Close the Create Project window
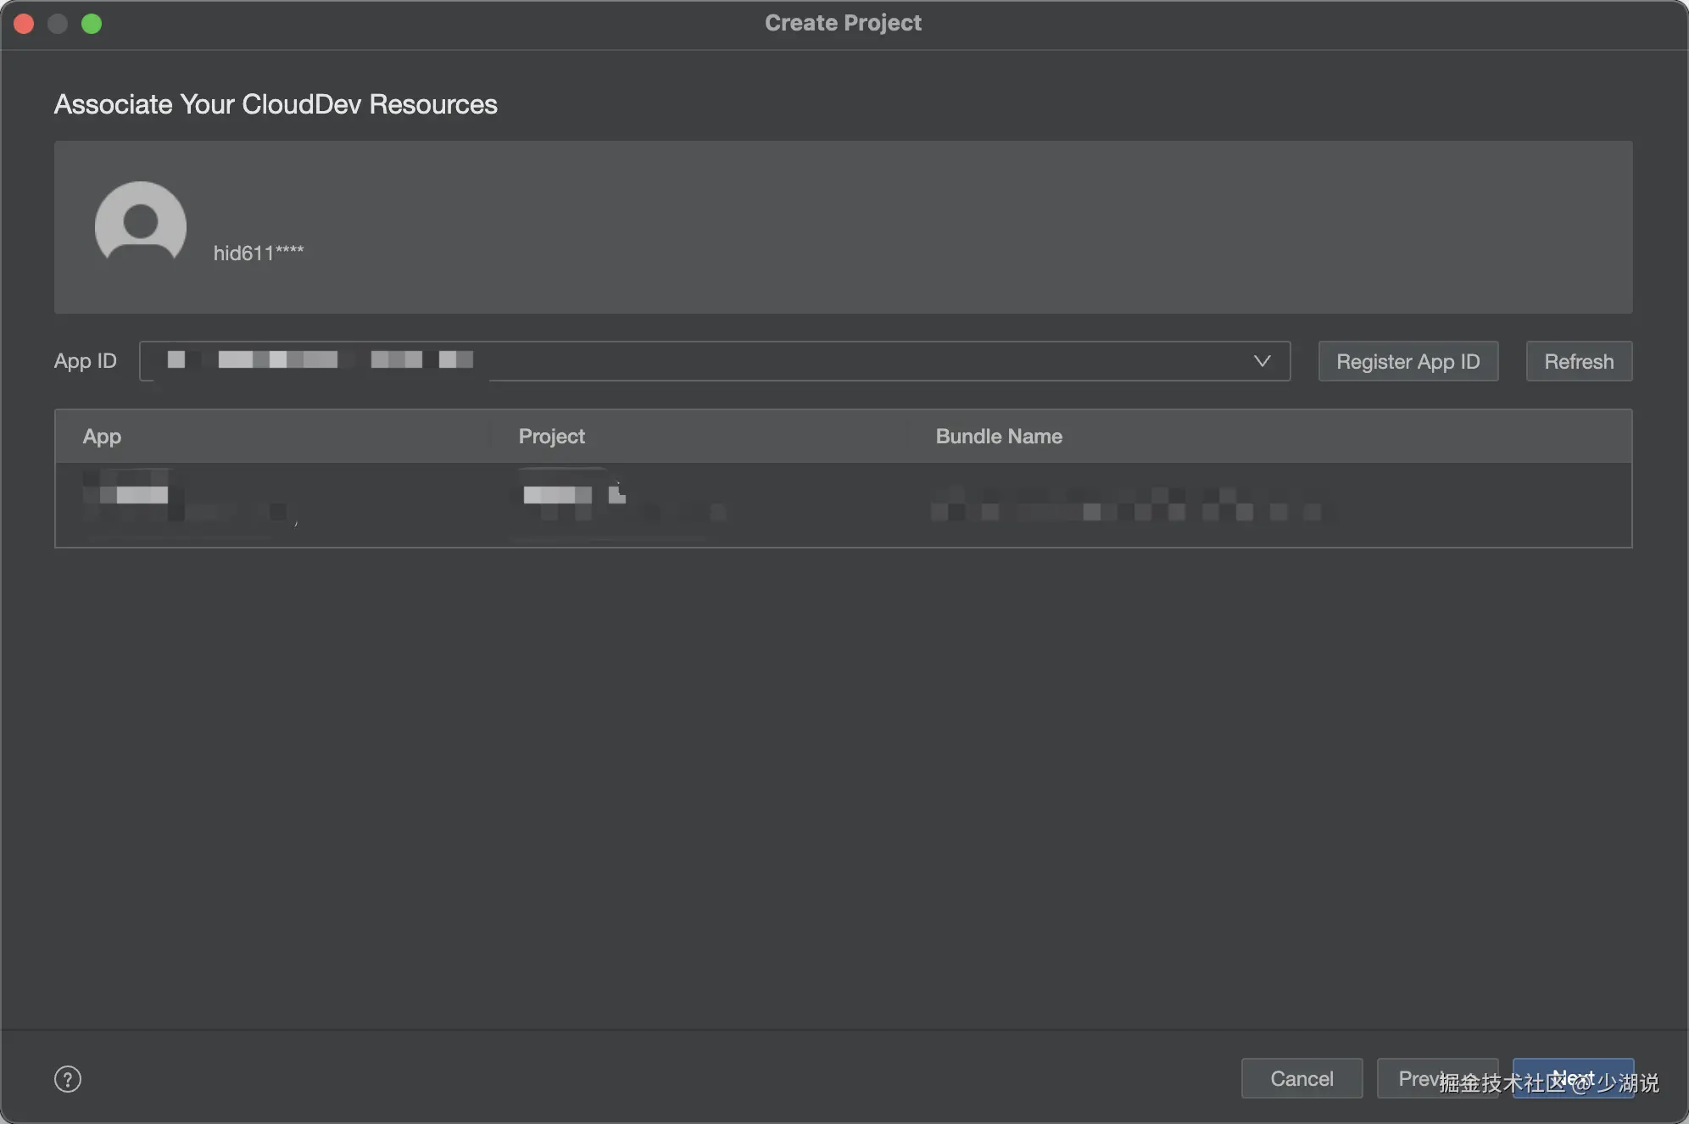 (24, 24)
